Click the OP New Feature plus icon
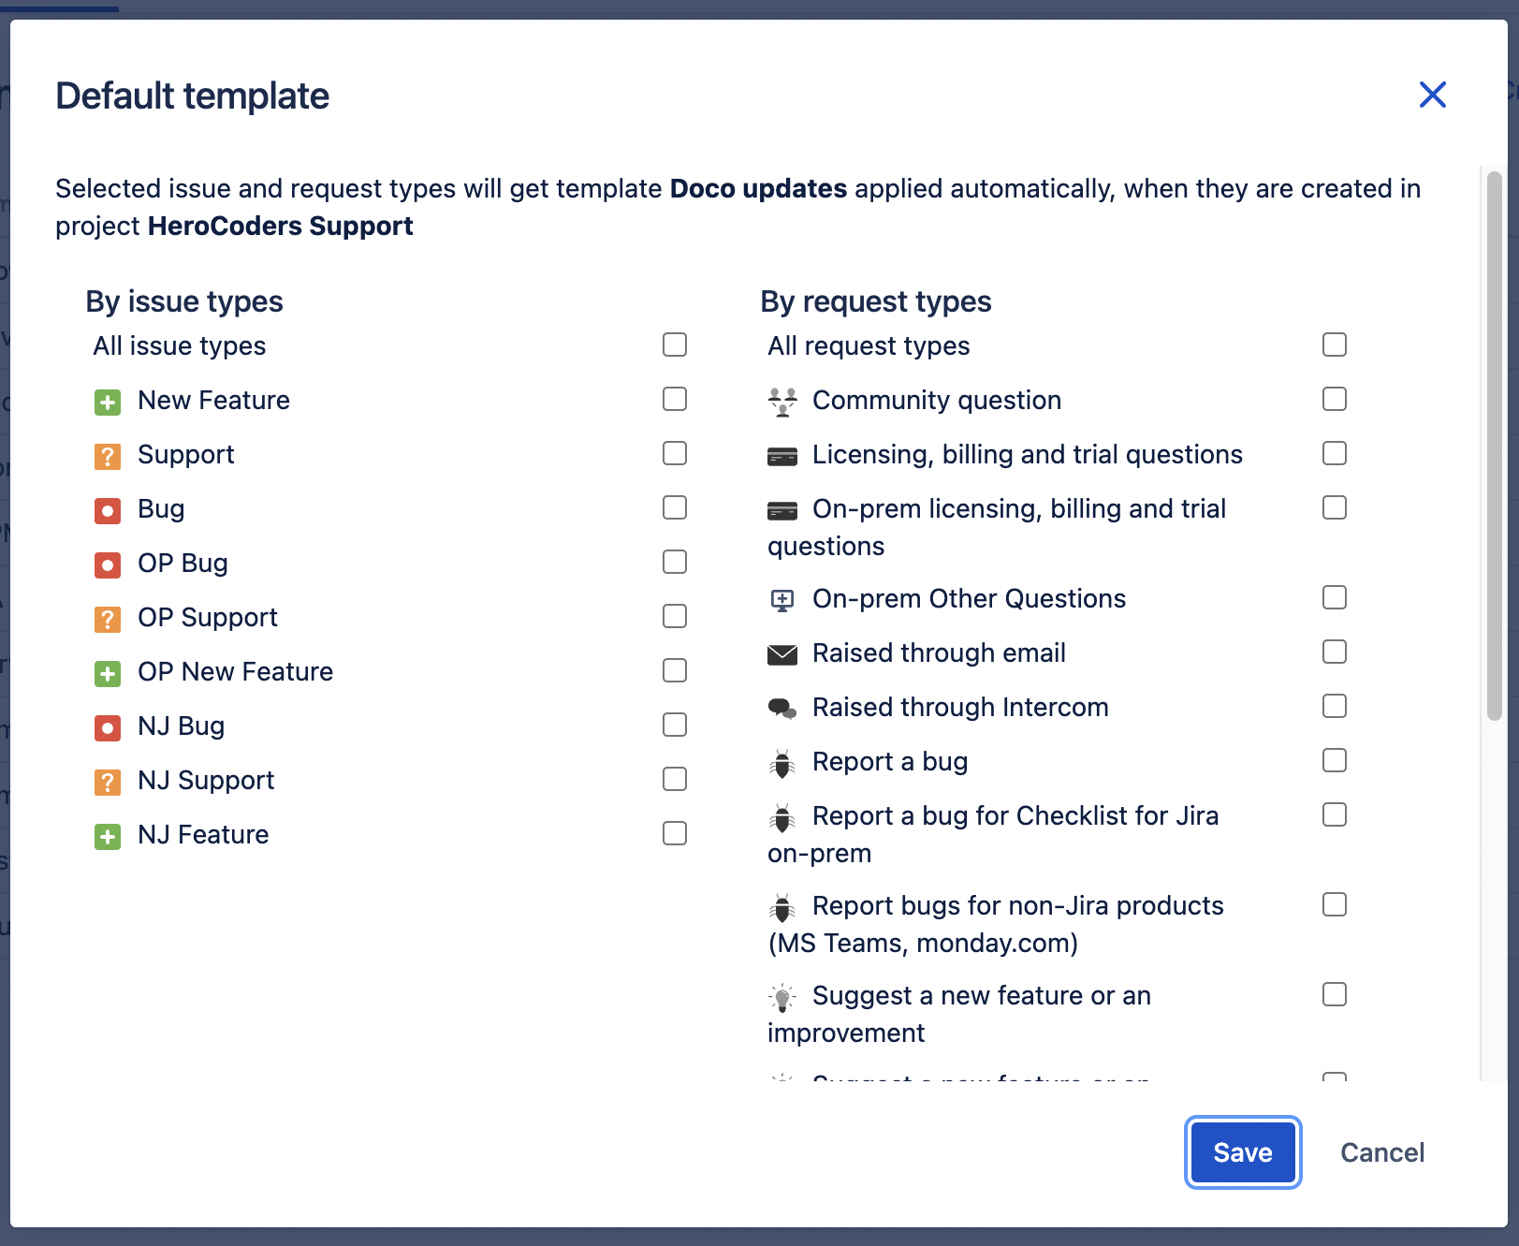The height and width of the screenshot is (1246, 1519). tap(108, 674)
